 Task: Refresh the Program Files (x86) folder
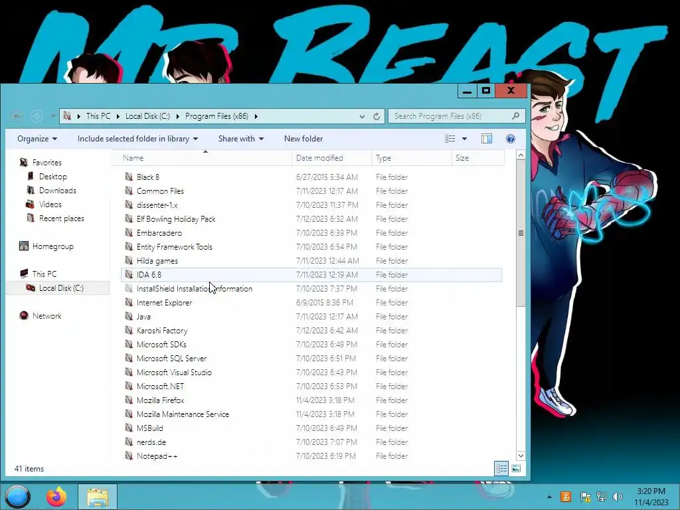377,116
